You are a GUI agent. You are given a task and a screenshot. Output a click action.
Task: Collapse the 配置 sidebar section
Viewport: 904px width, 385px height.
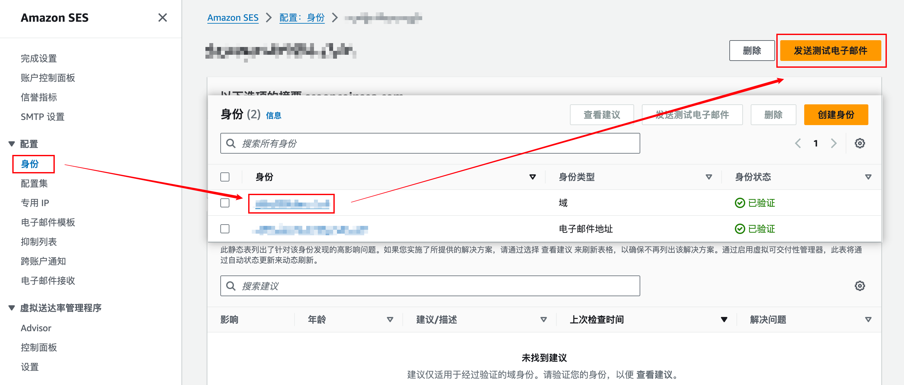pos(12,144)
